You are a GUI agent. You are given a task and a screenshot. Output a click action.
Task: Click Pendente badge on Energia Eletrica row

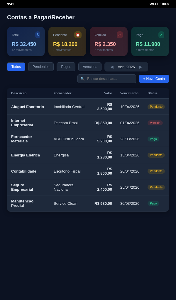click(x=156, y=155)
